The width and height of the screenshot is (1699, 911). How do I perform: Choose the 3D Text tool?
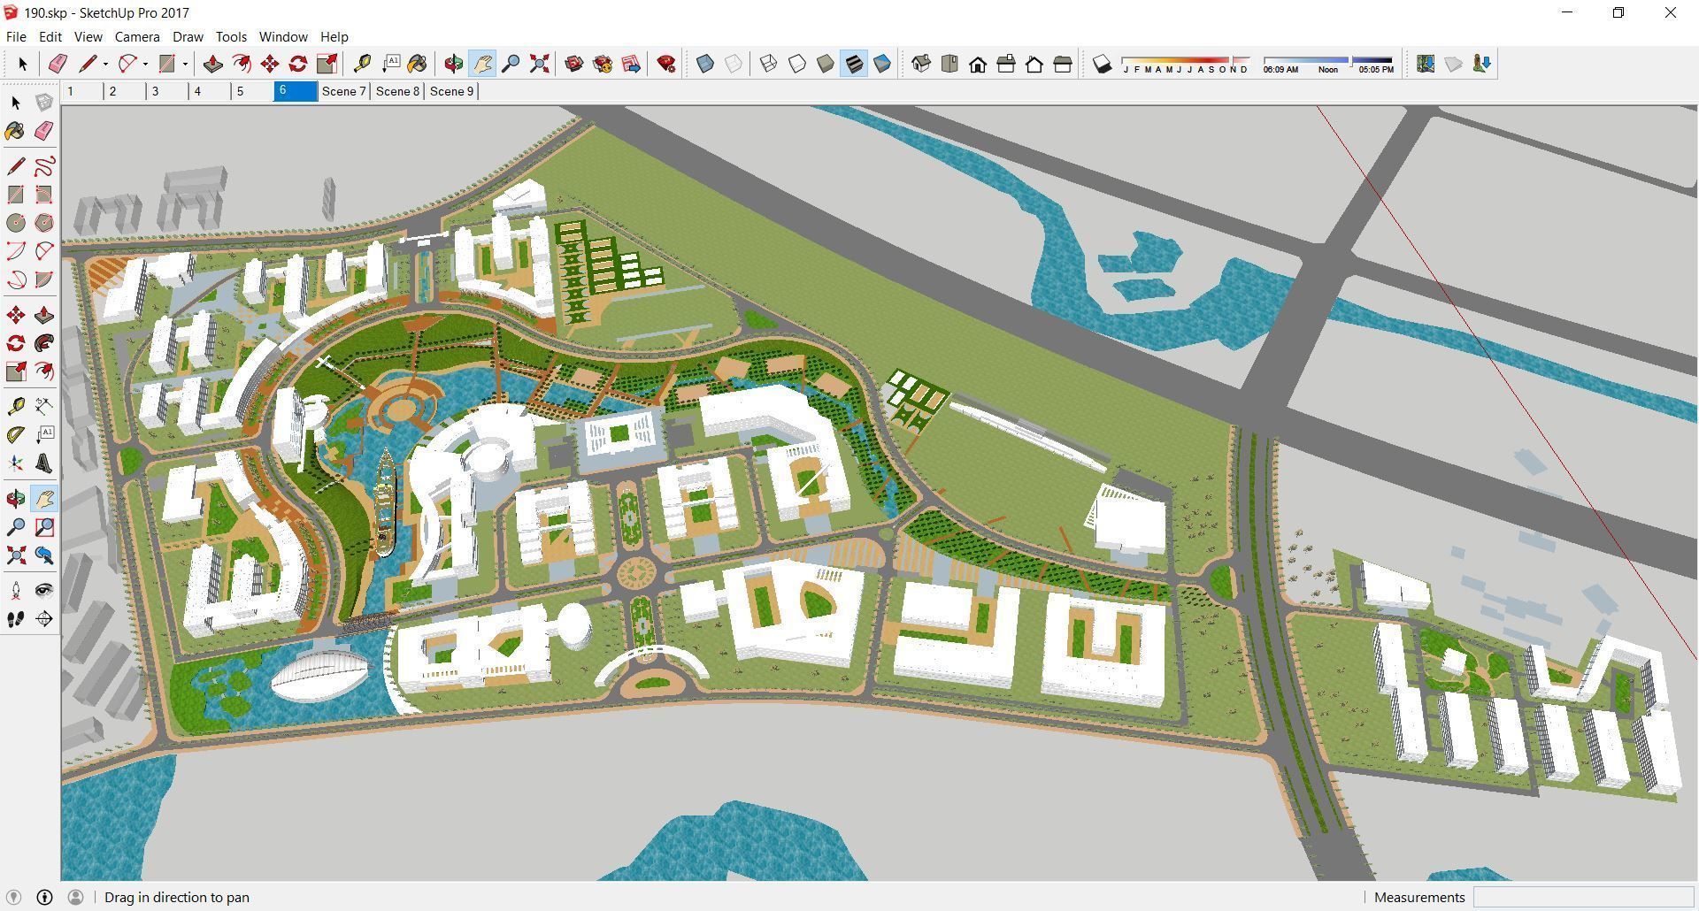click(43, 463)
